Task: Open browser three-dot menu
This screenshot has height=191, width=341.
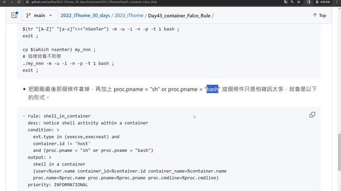Action: tap(336, 2)
